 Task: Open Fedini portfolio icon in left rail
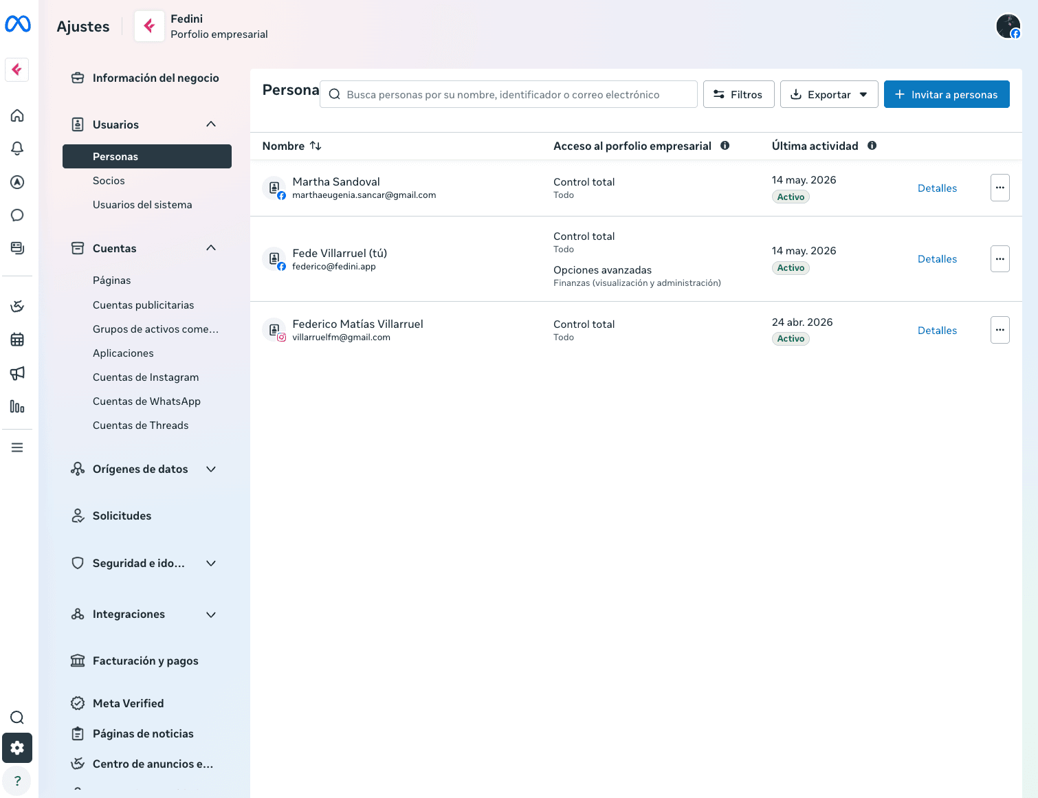click(17, 69)
